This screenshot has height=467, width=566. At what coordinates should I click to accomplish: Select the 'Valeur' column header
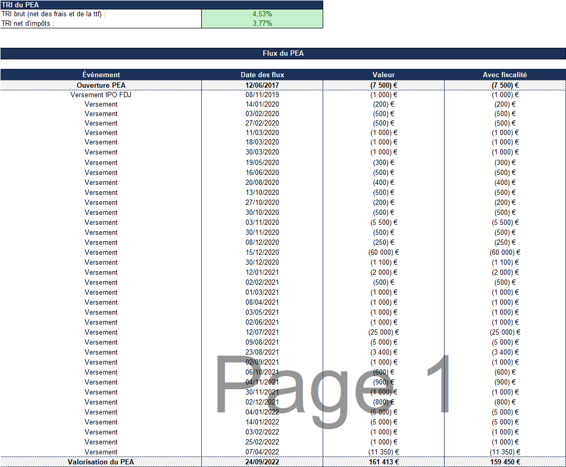pos(383,75)
